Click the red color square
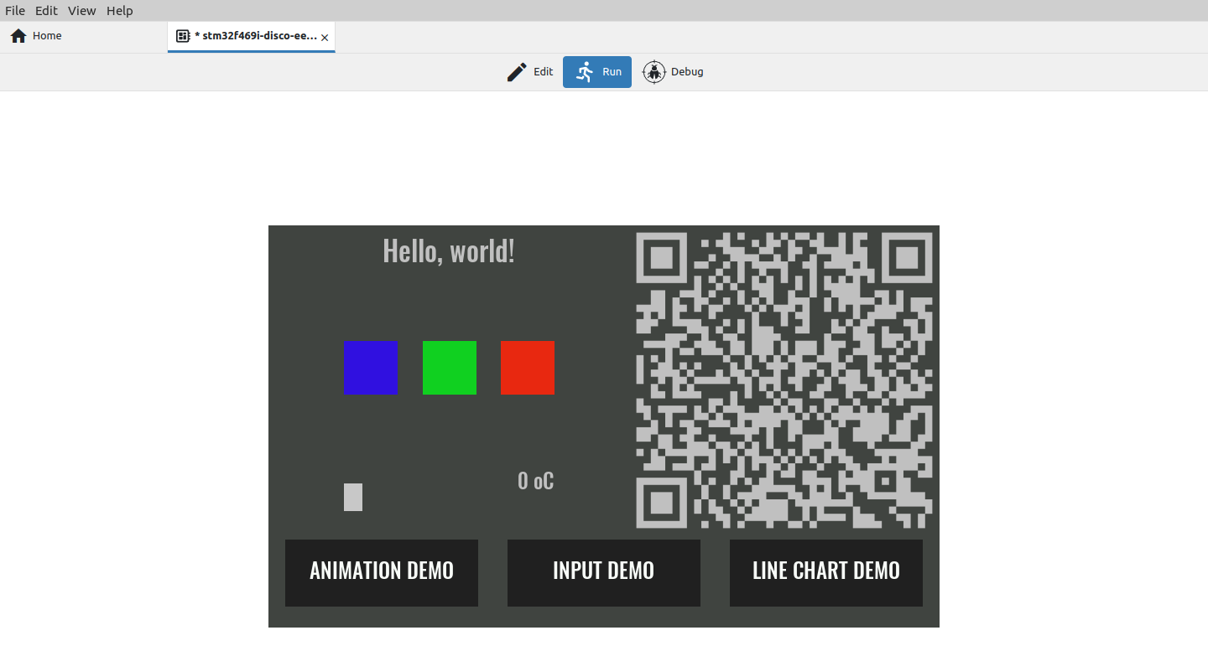Viewport: 1208px width, 651px height. 528,368
